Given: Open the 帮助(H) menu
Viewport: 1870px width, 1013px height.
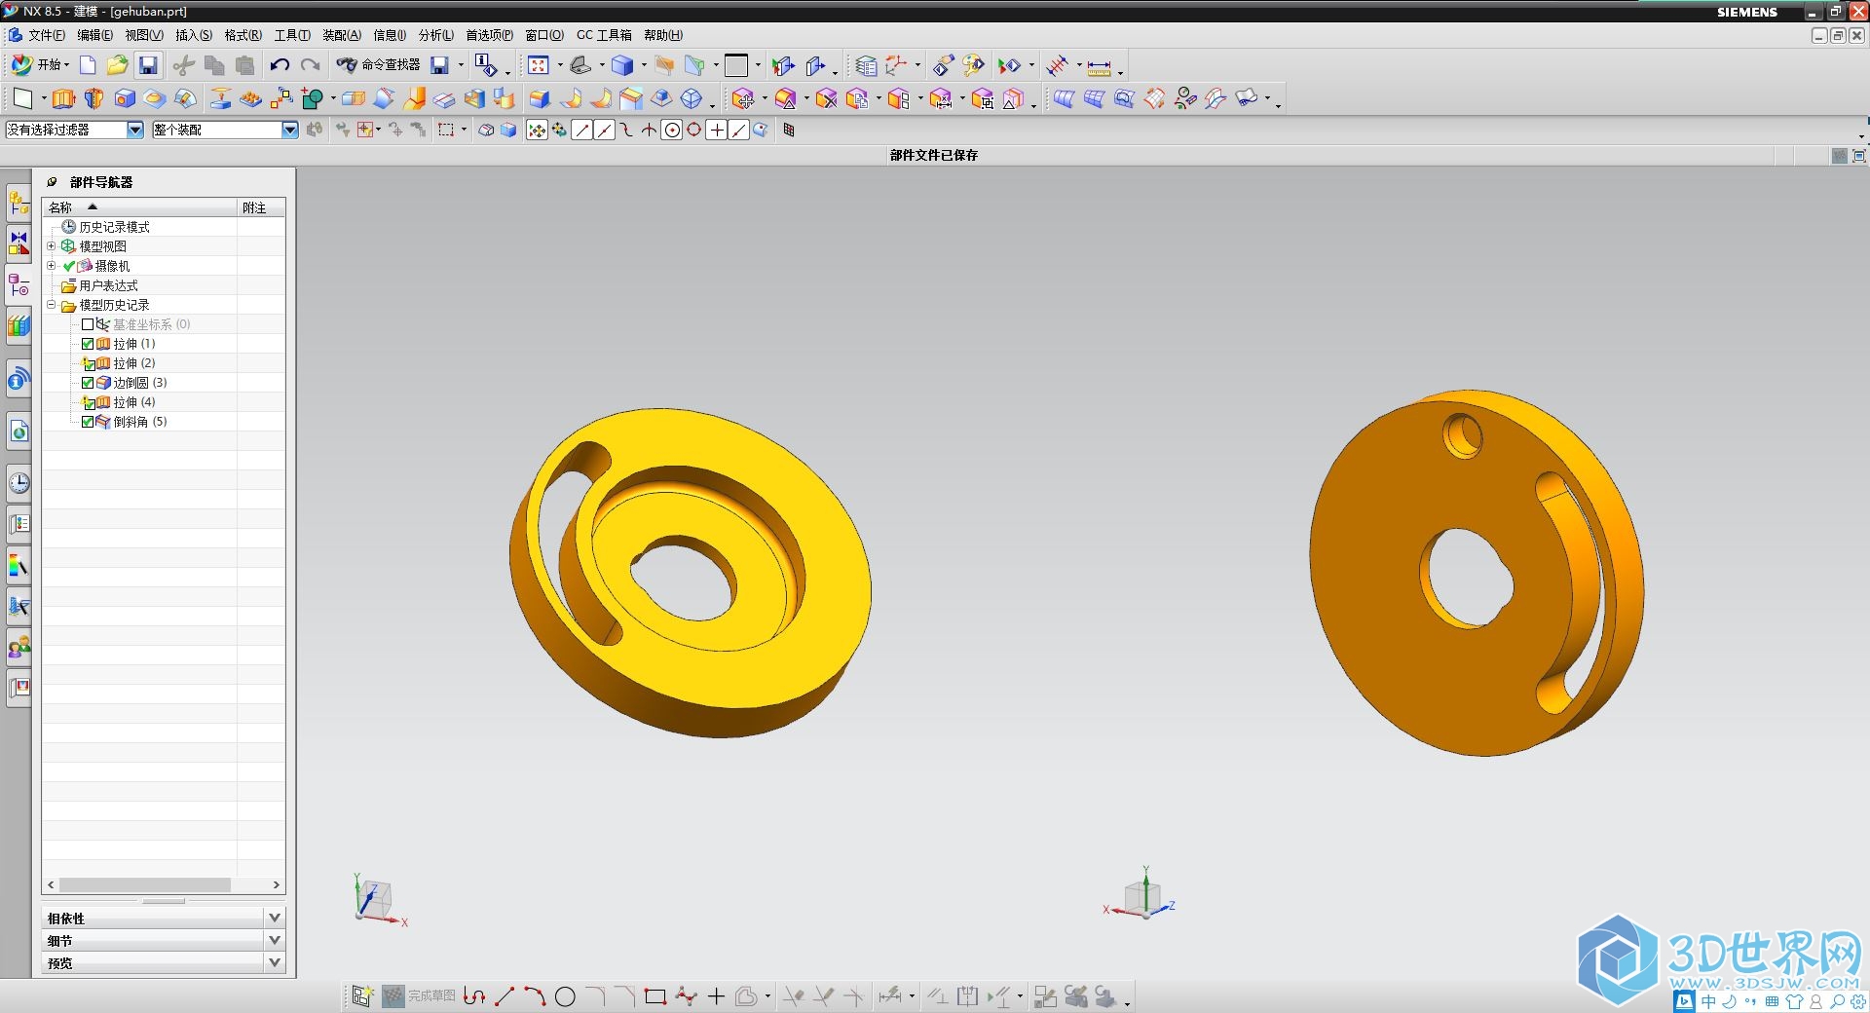Looking at the screenshot, I should (x=663, y=35).
